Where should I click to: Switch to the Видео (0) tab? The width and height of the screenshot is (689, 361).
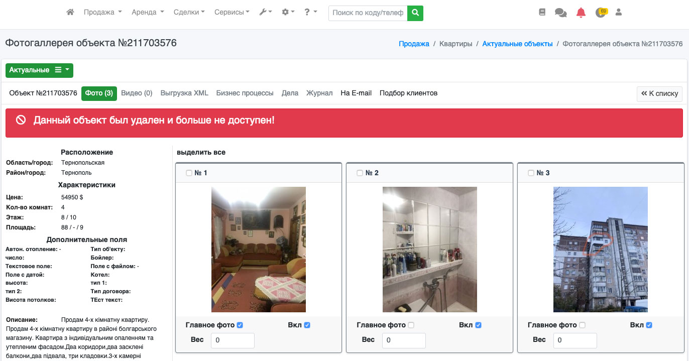click(x=137, y=93)
